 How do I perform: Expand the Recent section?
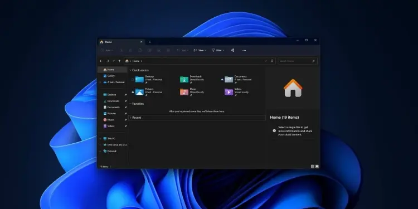130,118
